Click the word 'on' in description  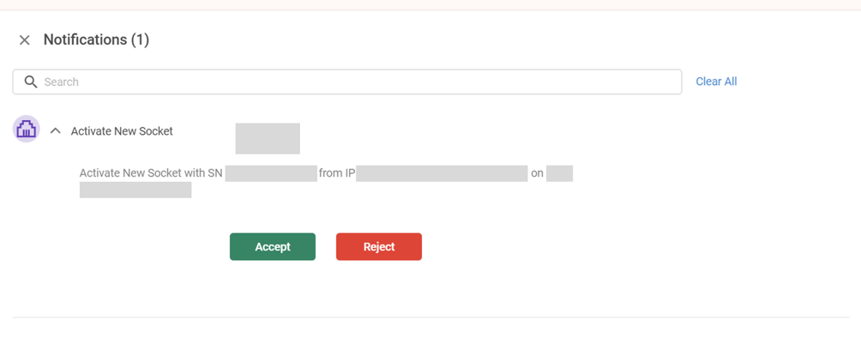coord(537,173)
